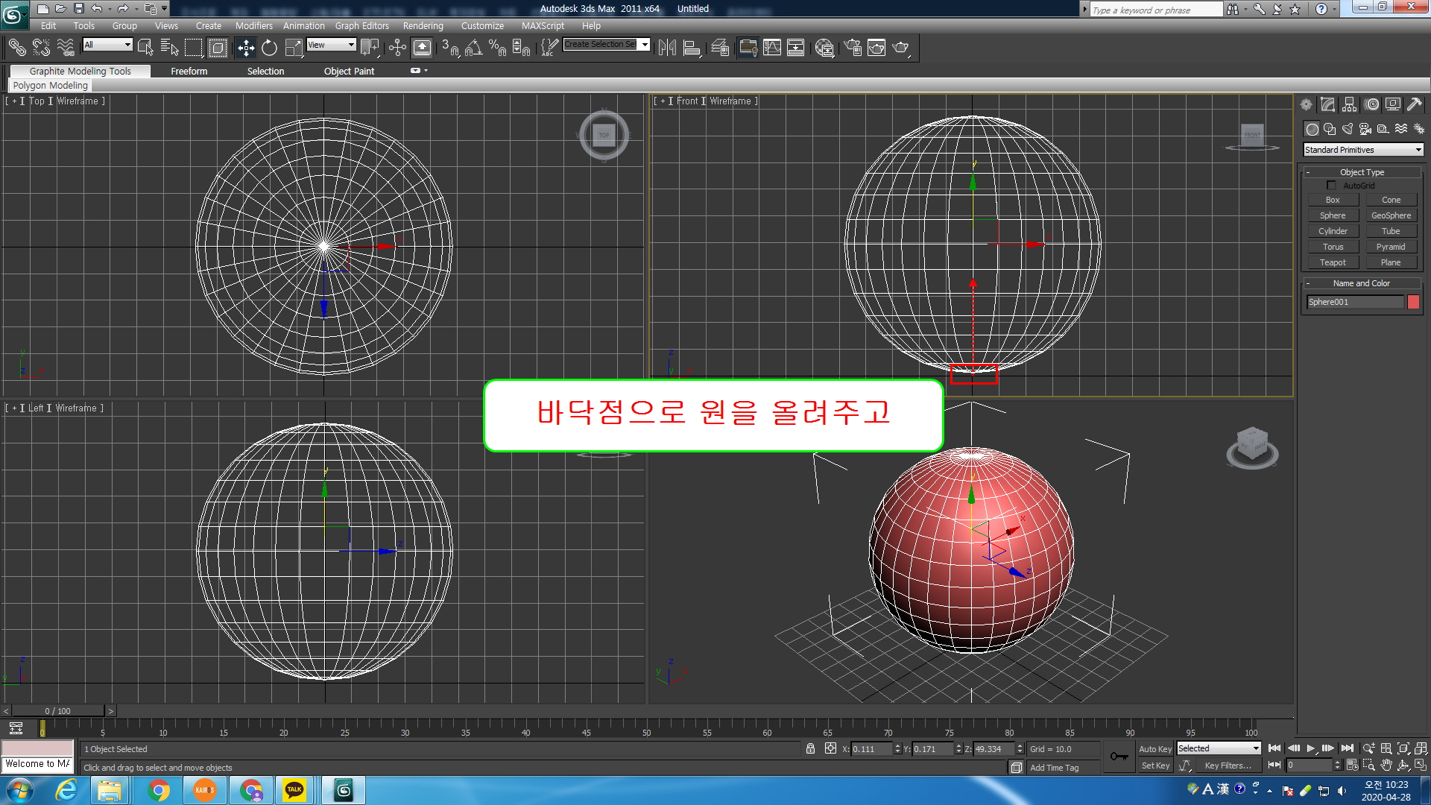Image resolution: width=1431 pixels, height=805 pixels.
Task: Click the Play Animation button
Action: [1310, 748]
